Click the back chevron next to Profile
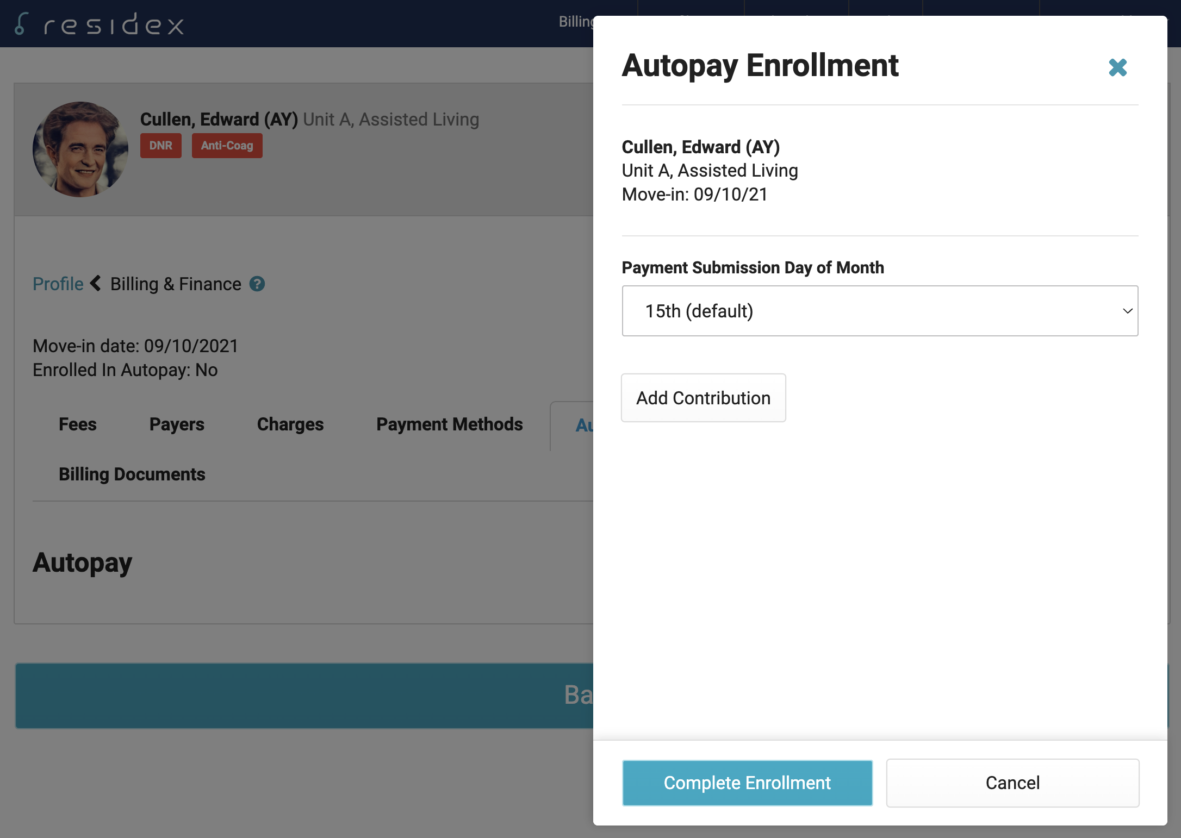1181x838 pixels. click(96, 283)
